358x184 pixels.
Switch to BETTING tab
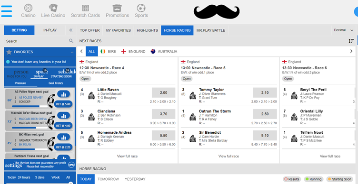pos(19,30)
